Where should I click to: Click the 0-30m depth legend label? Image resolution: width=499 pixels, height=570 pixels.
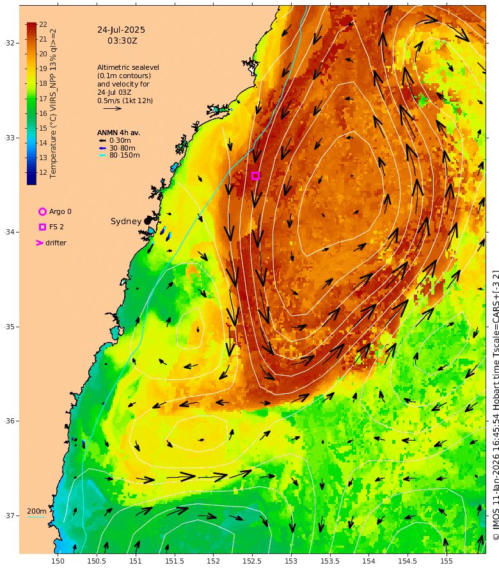pyautogui.click(x=120, y=140)
